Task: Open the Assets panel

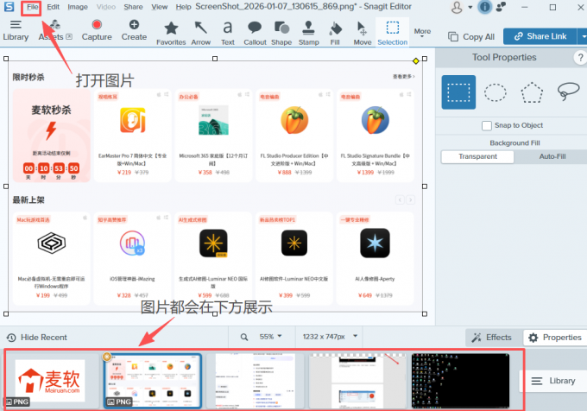Action: [x=55, y=31]
